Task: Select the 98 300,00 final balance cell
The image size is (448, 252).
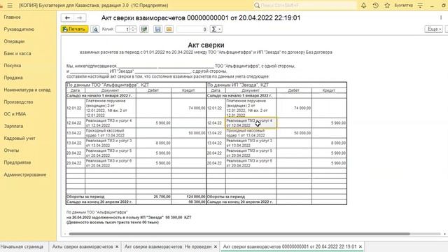Action: coord(188,202)
